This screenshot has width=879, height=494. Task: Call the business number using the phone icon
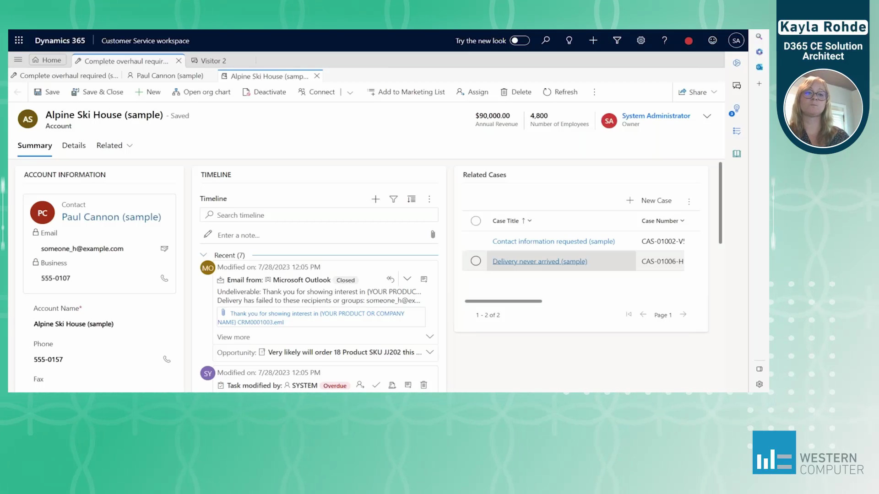click(x=164, y=278)
